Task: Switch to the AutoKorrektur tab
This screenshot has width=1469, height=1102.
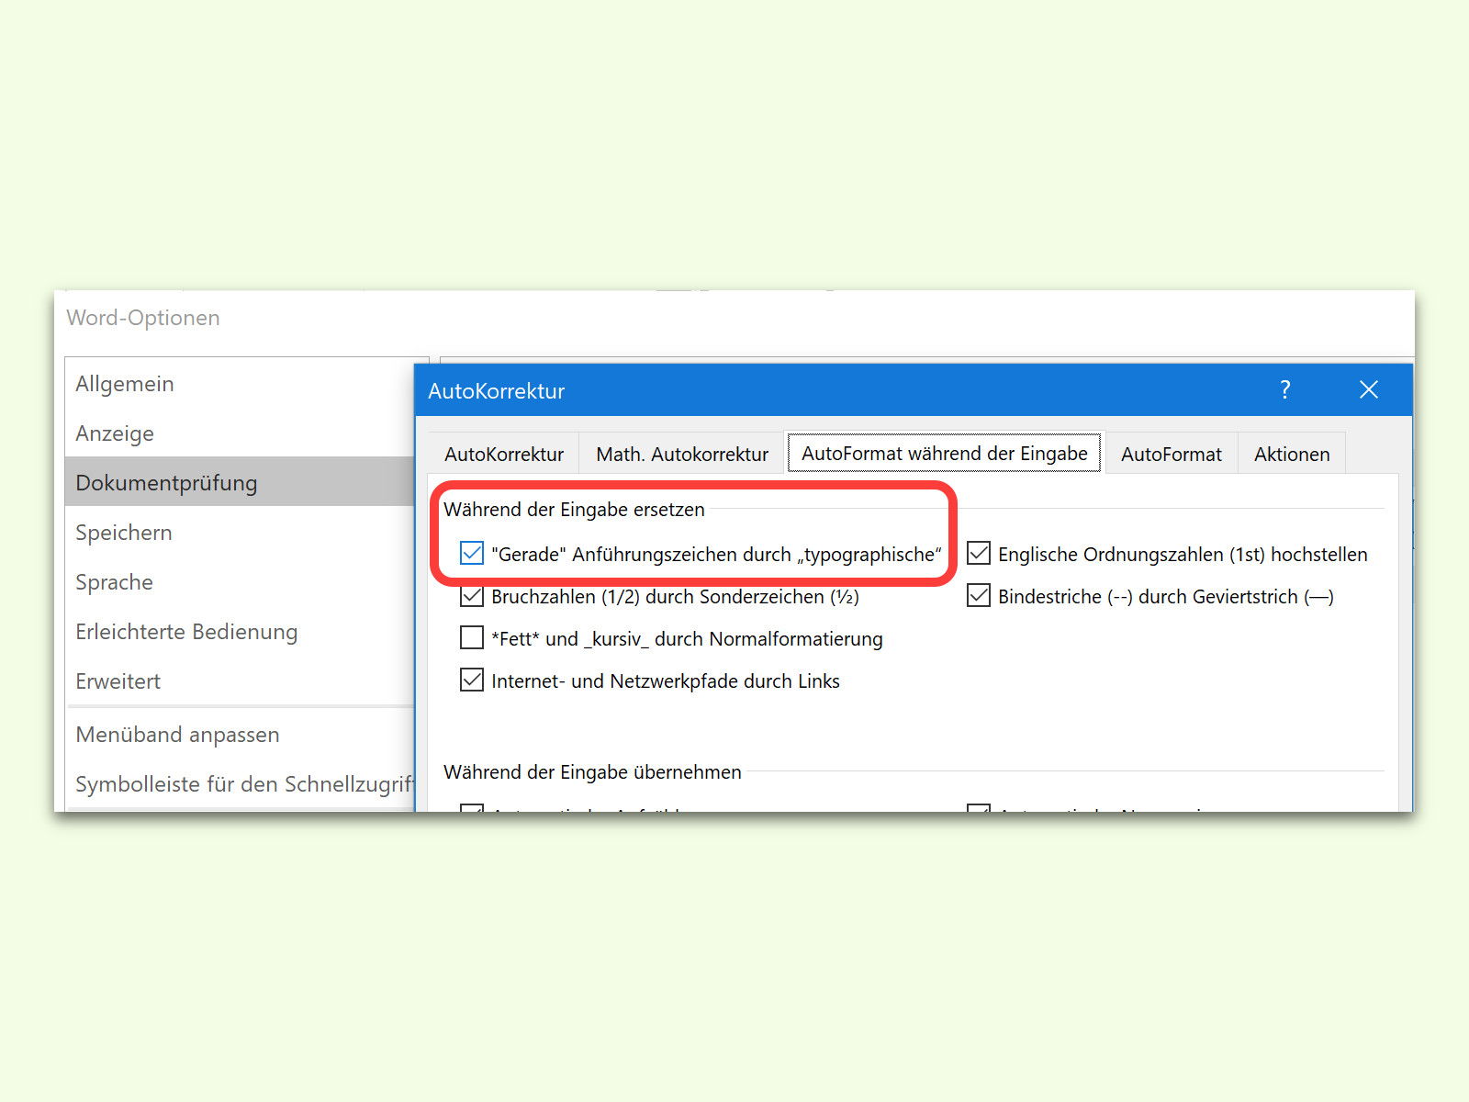Action: [x=504, y=454]
